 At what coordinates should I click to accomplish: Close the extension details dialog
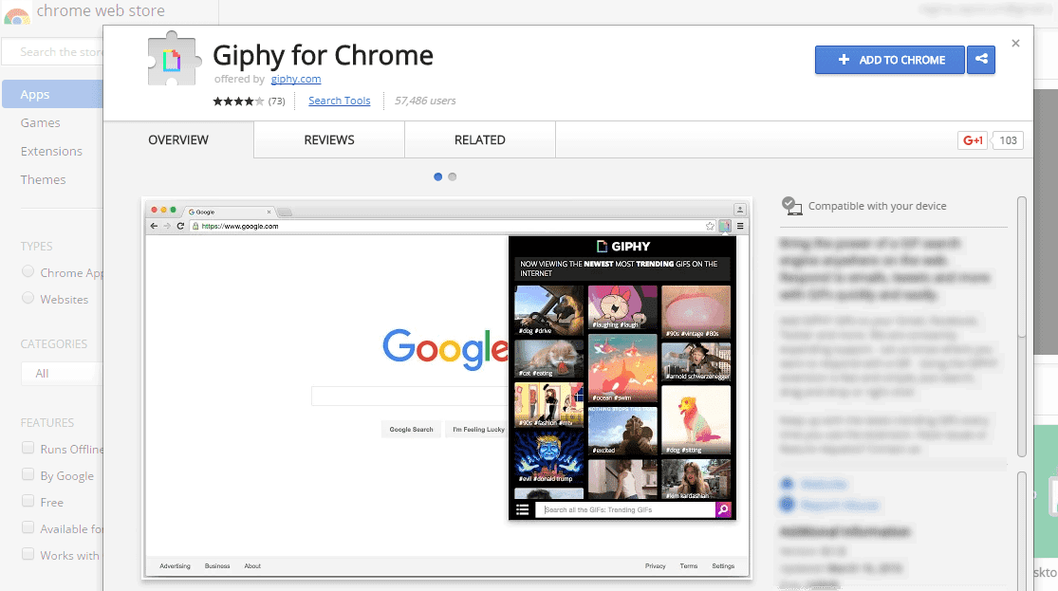pyautogui.click(x=1015, y=44)
